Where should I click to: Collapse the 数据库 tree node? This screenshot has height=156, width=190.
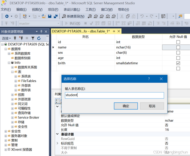pos(6,49)
